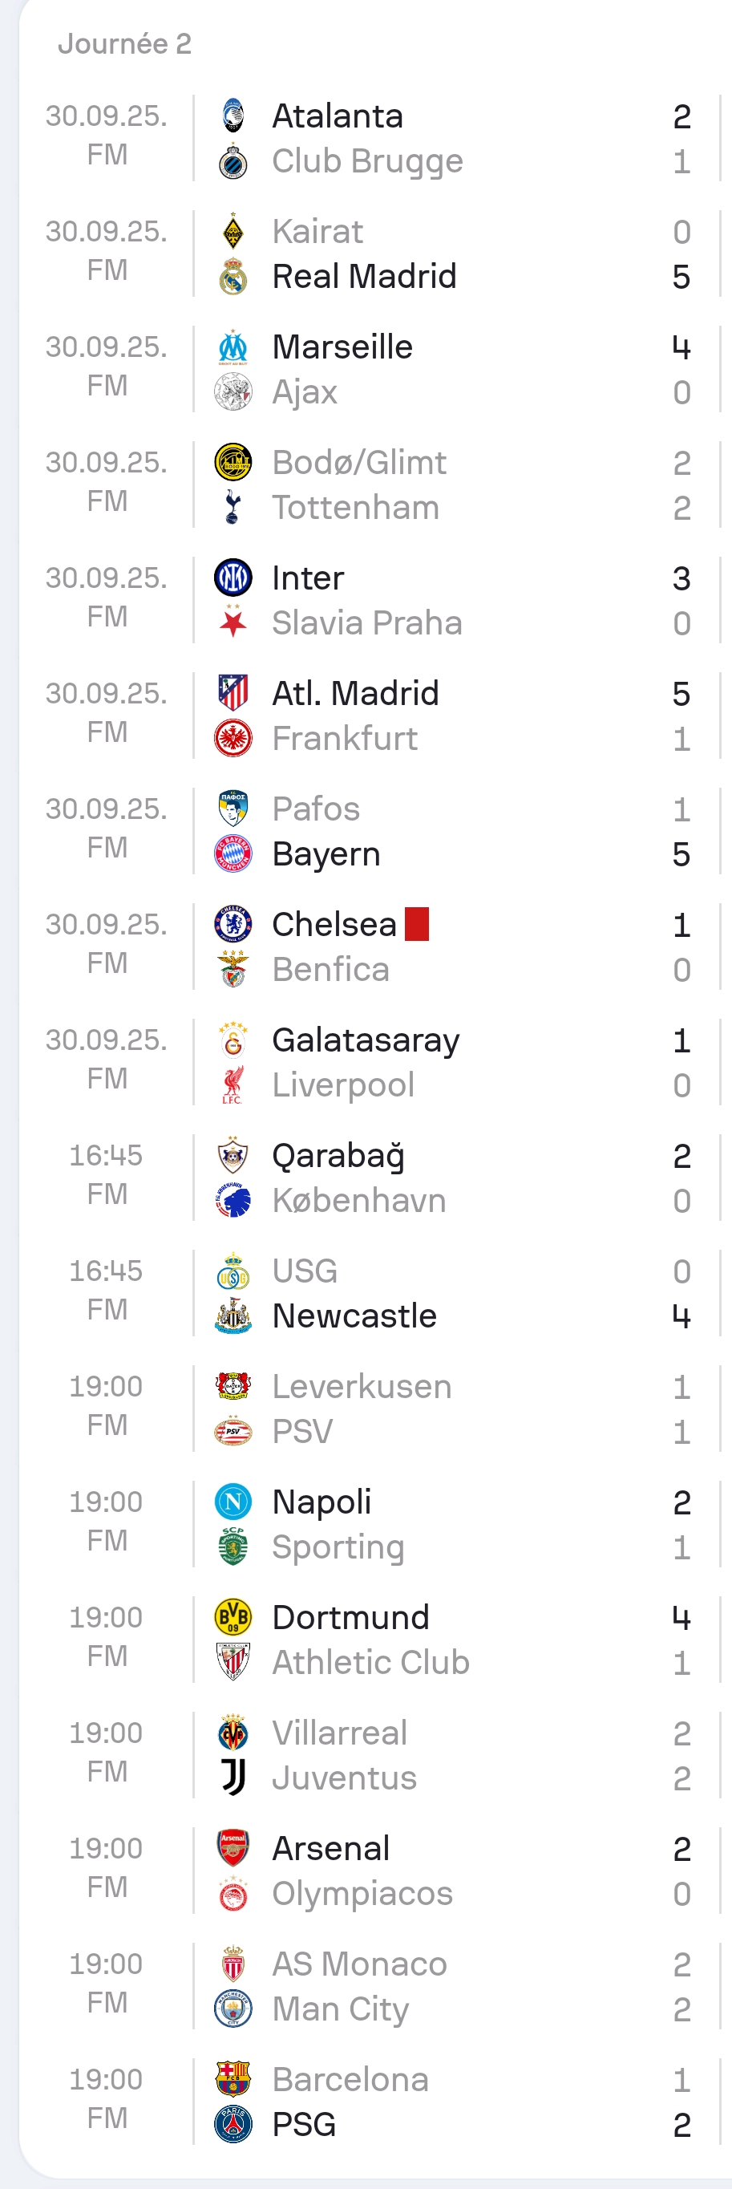Screen dimensions: 732x2189
Task: Click the Liverpool LFC crest icon
Action: 233,1085
